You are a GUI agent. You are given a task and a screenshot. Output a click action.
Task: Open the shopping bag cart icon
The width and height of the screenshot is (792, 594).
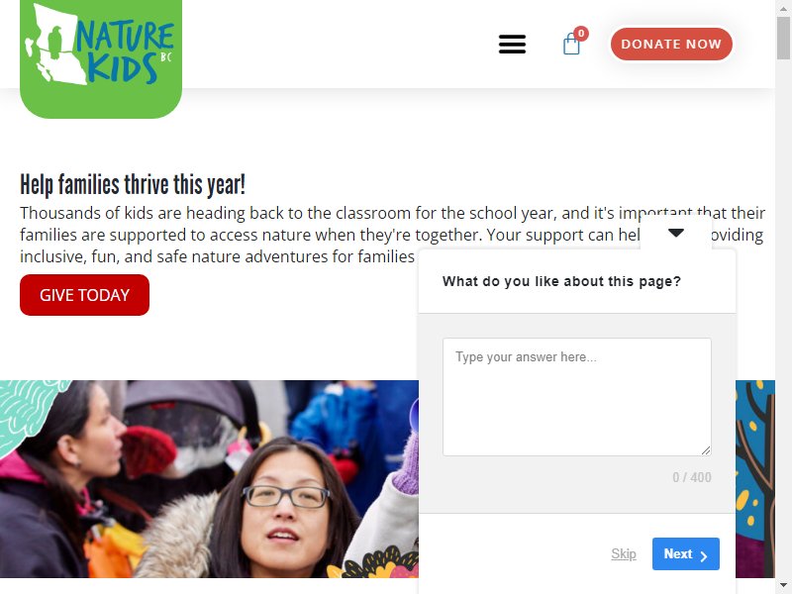[571, 45]
